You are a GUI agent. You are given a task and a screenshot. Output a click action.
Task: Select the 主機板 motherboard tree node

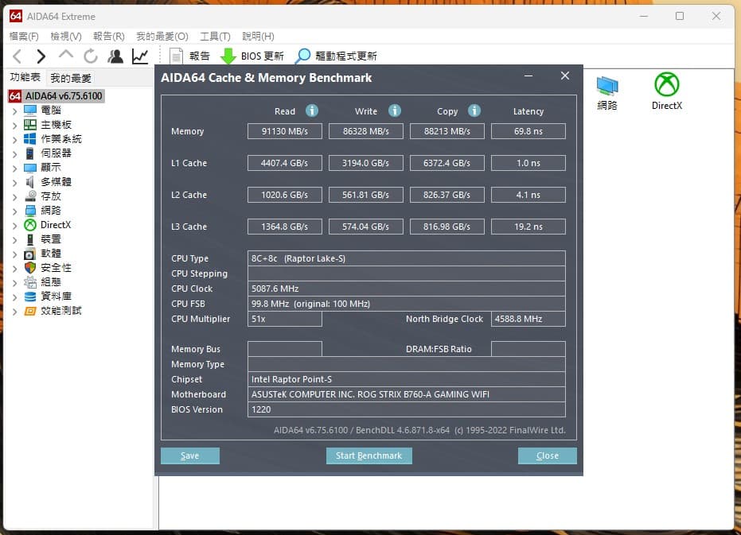tap(48, 125)
